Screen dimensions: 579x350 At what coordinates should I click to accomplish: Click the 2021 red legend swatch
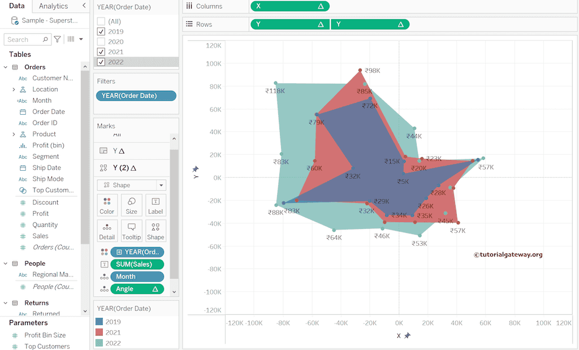pyautogui.click(x=100, y=332)
